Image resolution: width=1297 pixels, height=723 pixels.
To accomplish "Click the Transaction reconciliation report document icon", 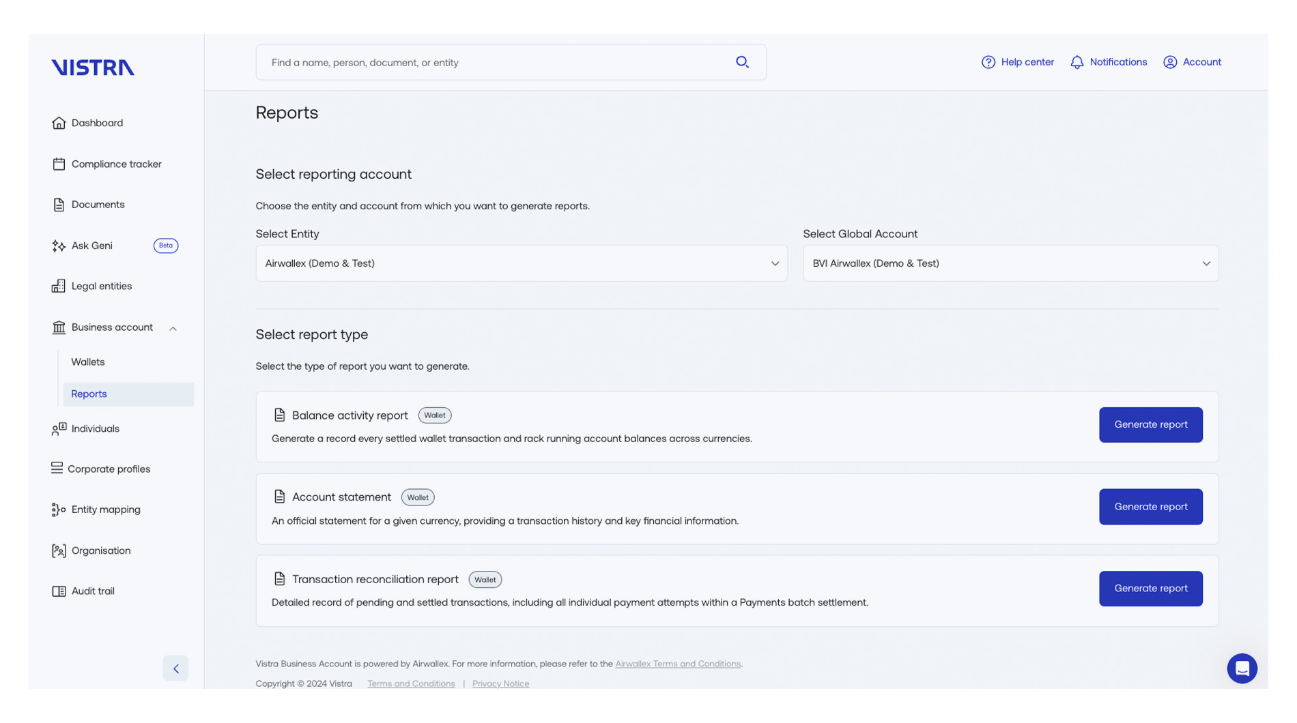I will click(x=279, y=578).
